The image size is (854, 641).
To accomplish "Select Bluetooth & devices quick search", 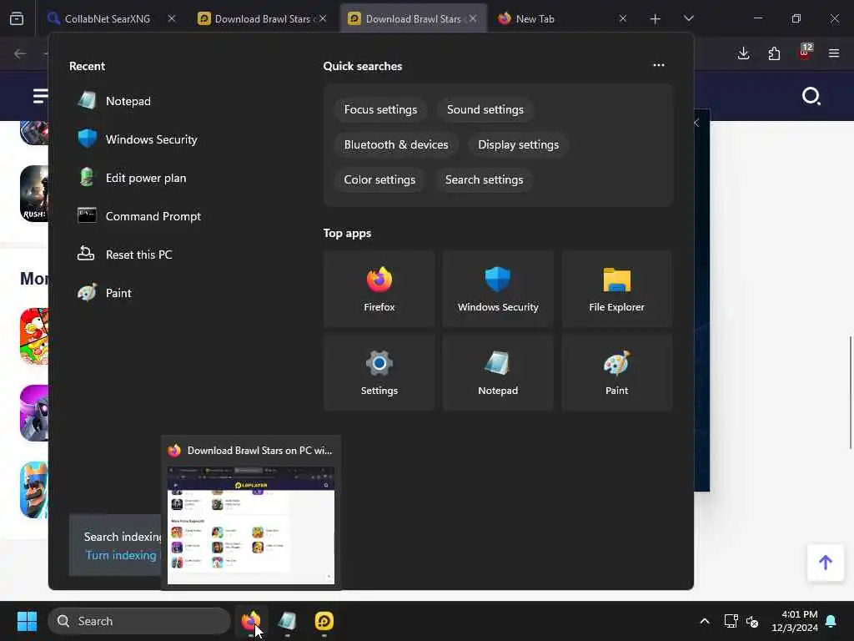I will tap(396, 144).
